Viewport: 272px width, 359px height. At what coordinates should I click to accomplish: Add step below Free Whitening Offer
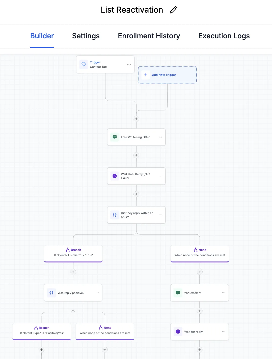point(136,155)
